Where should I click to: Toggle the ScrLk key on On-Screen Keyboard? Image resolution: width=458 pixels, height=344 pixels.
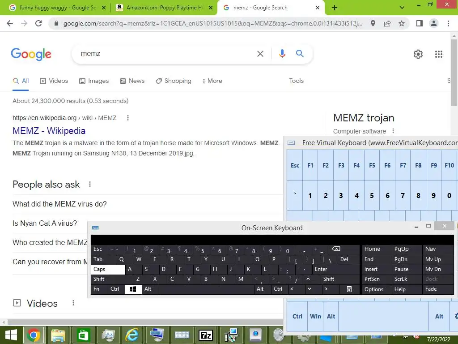[407, 279]
